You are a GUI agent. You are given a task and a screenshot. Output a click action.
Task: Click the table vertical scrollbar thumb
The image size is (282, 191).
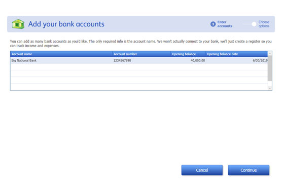pyautogui.click(x=270, y=68)
